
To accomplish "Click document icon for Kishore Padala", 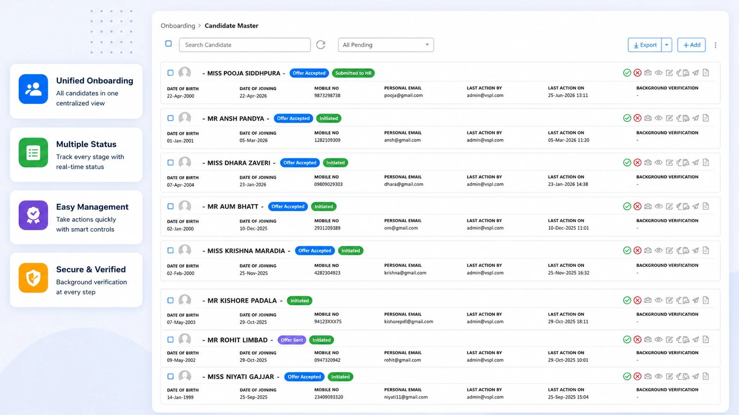I will pyautogui.click(x=706, y=300).
